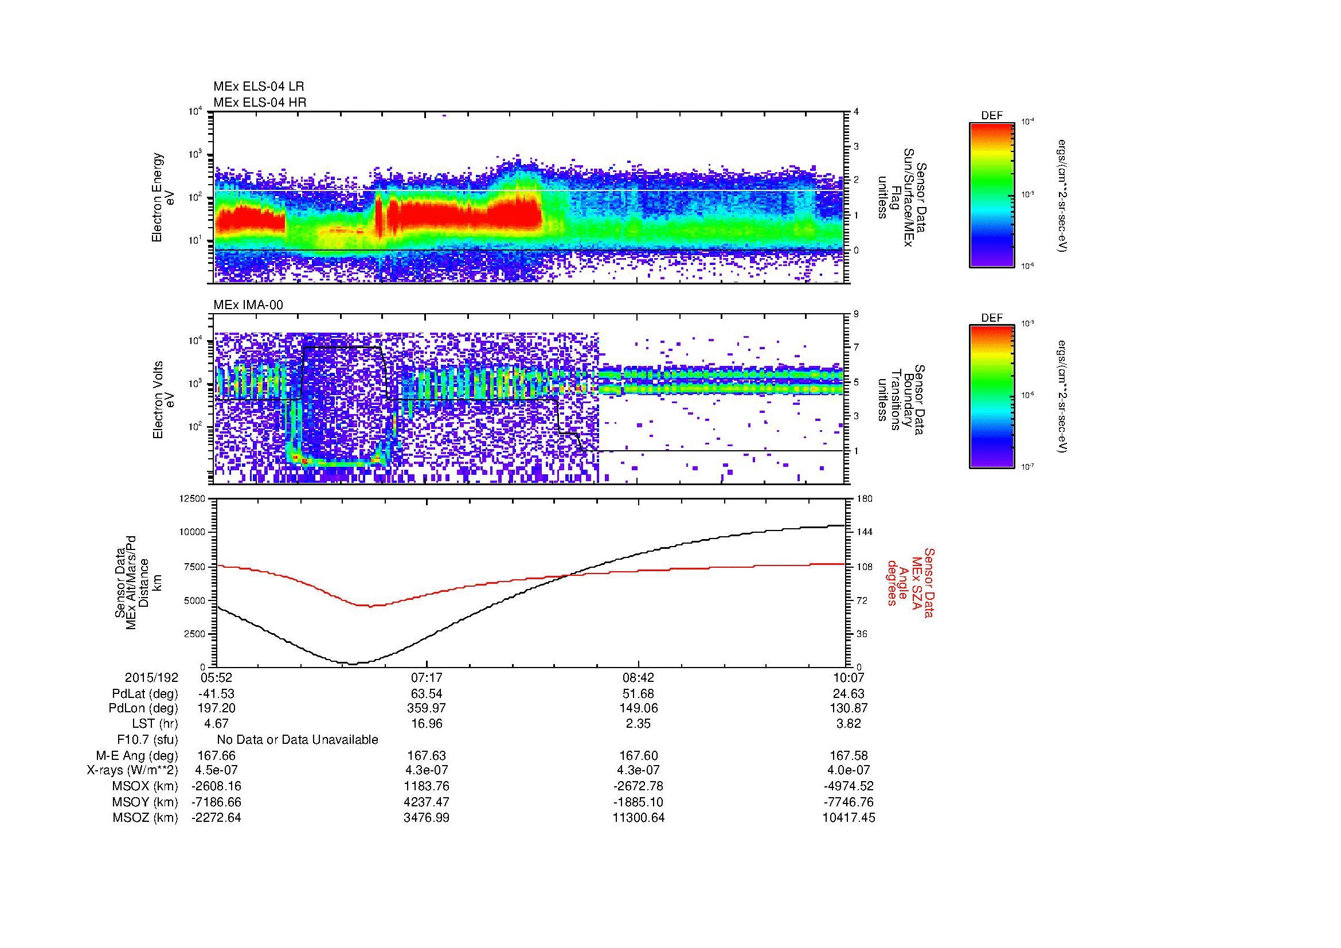This screenshot has height=948, width=1341.
Task: Click the LST value '3.82'
Action: 848,723
